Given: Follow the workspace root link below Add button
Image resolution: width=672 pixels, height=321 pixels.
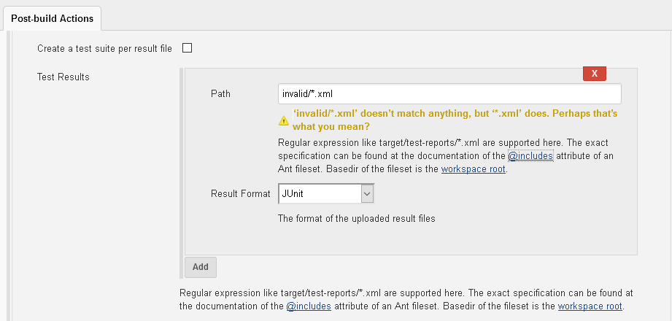Looking at the screenshot, I should click(591, 306).
